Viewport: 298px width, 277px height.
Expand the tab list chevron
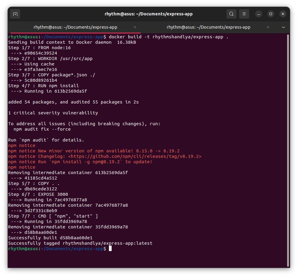pos(283,27)
